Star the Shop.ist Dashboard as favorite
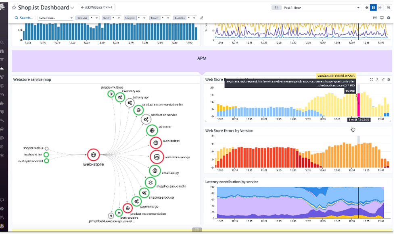 click(14, 8)
